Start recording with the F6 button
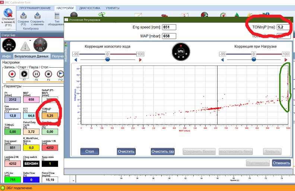The height and width of the screenshot is (191, 295). (x=12, y=74)
